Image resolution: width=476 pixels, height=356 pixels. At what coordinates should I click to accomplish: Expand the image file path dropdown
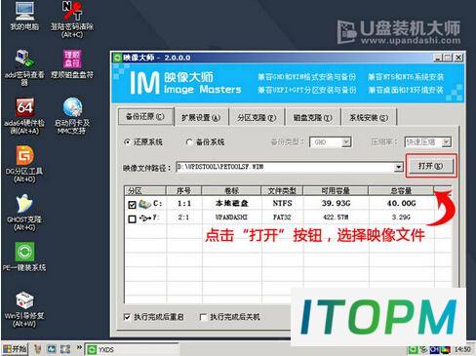(398, 167)
